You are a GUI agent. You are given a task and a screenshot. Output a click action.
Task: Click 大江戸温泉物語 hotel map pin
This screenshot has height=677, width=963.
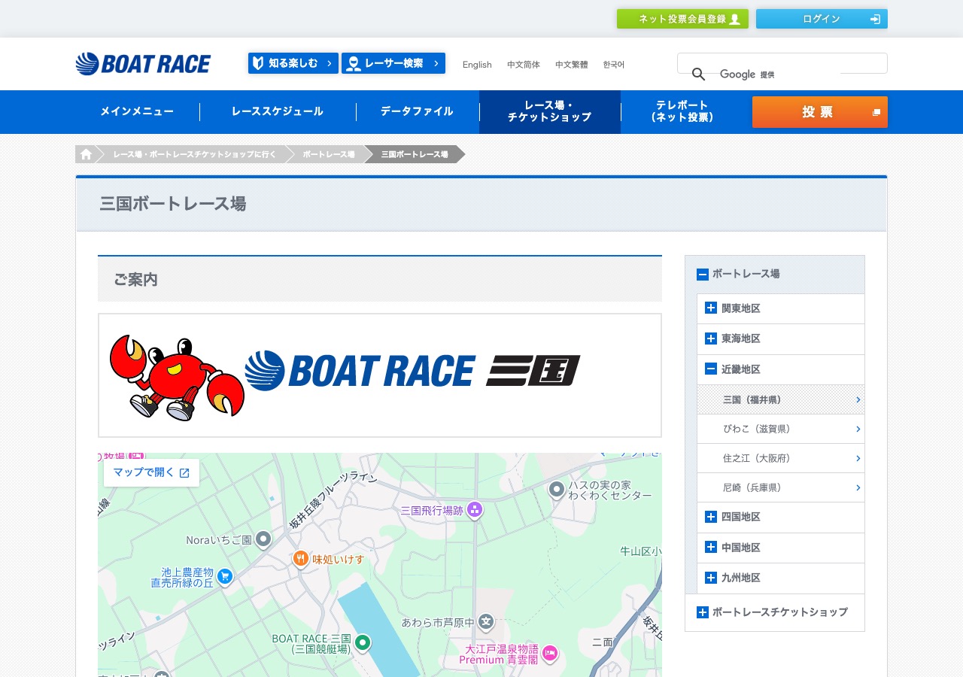tap(549, 653)
